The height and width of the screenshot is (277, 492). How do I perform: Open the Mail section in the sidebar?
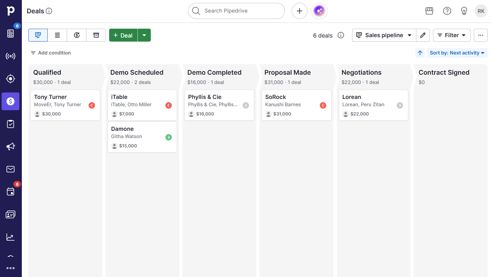(x=11, y=169)
